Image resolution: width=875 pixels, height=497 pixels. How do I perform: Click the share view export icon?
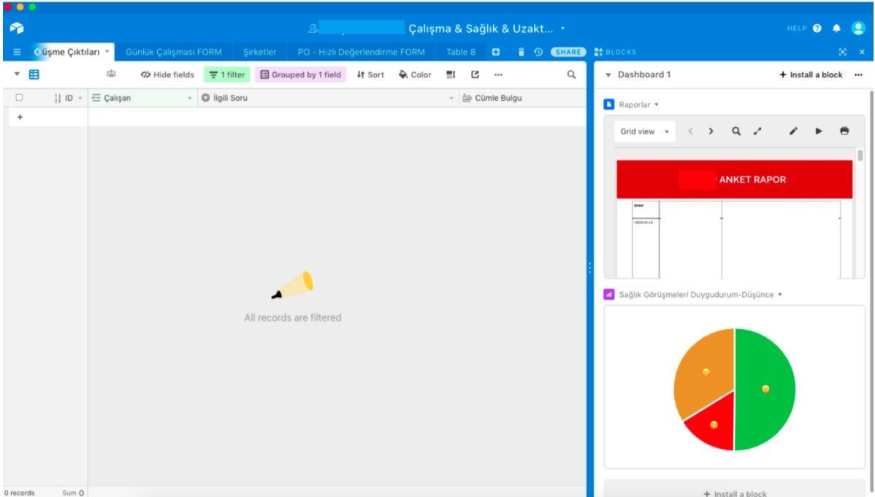point(475,74)
